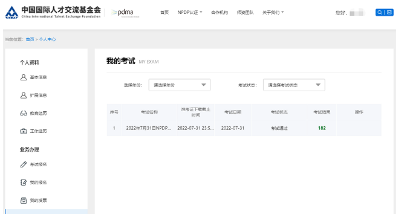The image size is (407, 220).
Task: Click the 考试日期 column header
Action: (233, 112)
